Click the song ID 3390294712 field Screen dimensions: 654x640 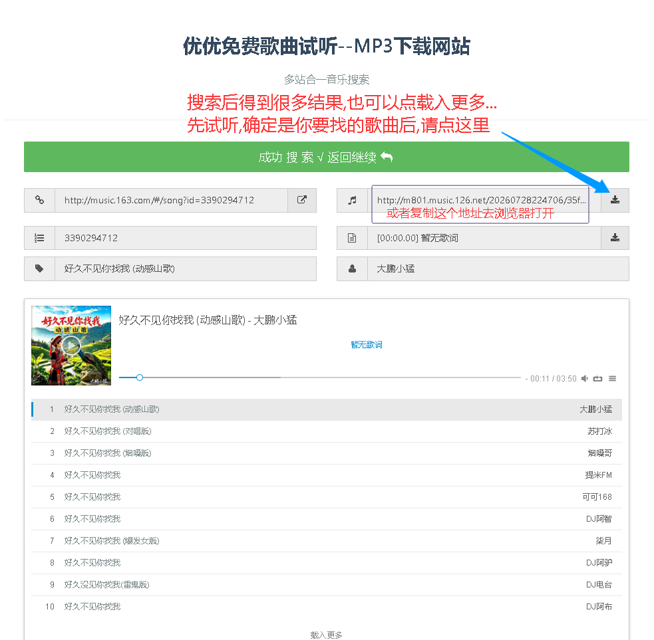coord(186,238)
